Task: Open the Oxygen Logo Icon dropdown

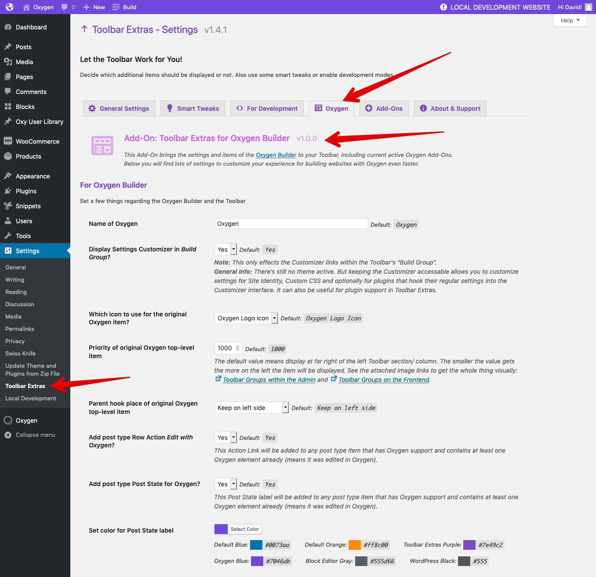Action: tap(246, 318)
